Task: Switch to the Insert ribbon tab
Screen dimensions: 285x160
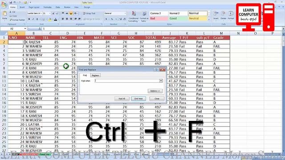Action: (x=22, y=7)
